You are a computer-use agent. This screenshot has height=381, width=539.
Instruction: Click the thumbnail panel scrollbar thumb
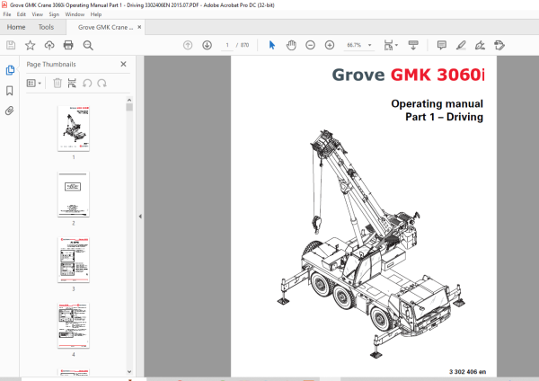pos(129,107)
